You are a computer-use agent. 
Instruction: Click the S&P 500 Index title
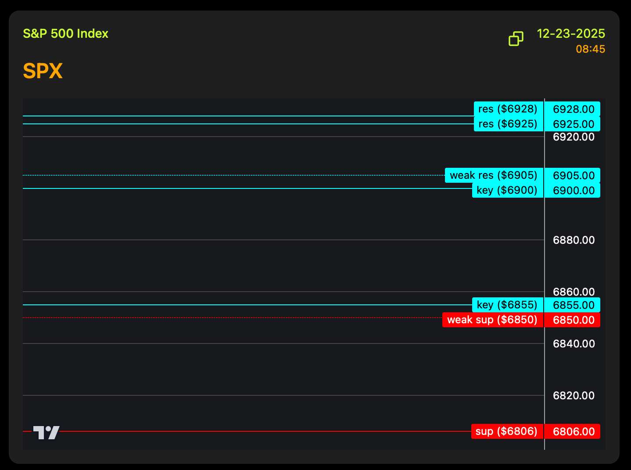pos(65,34)
